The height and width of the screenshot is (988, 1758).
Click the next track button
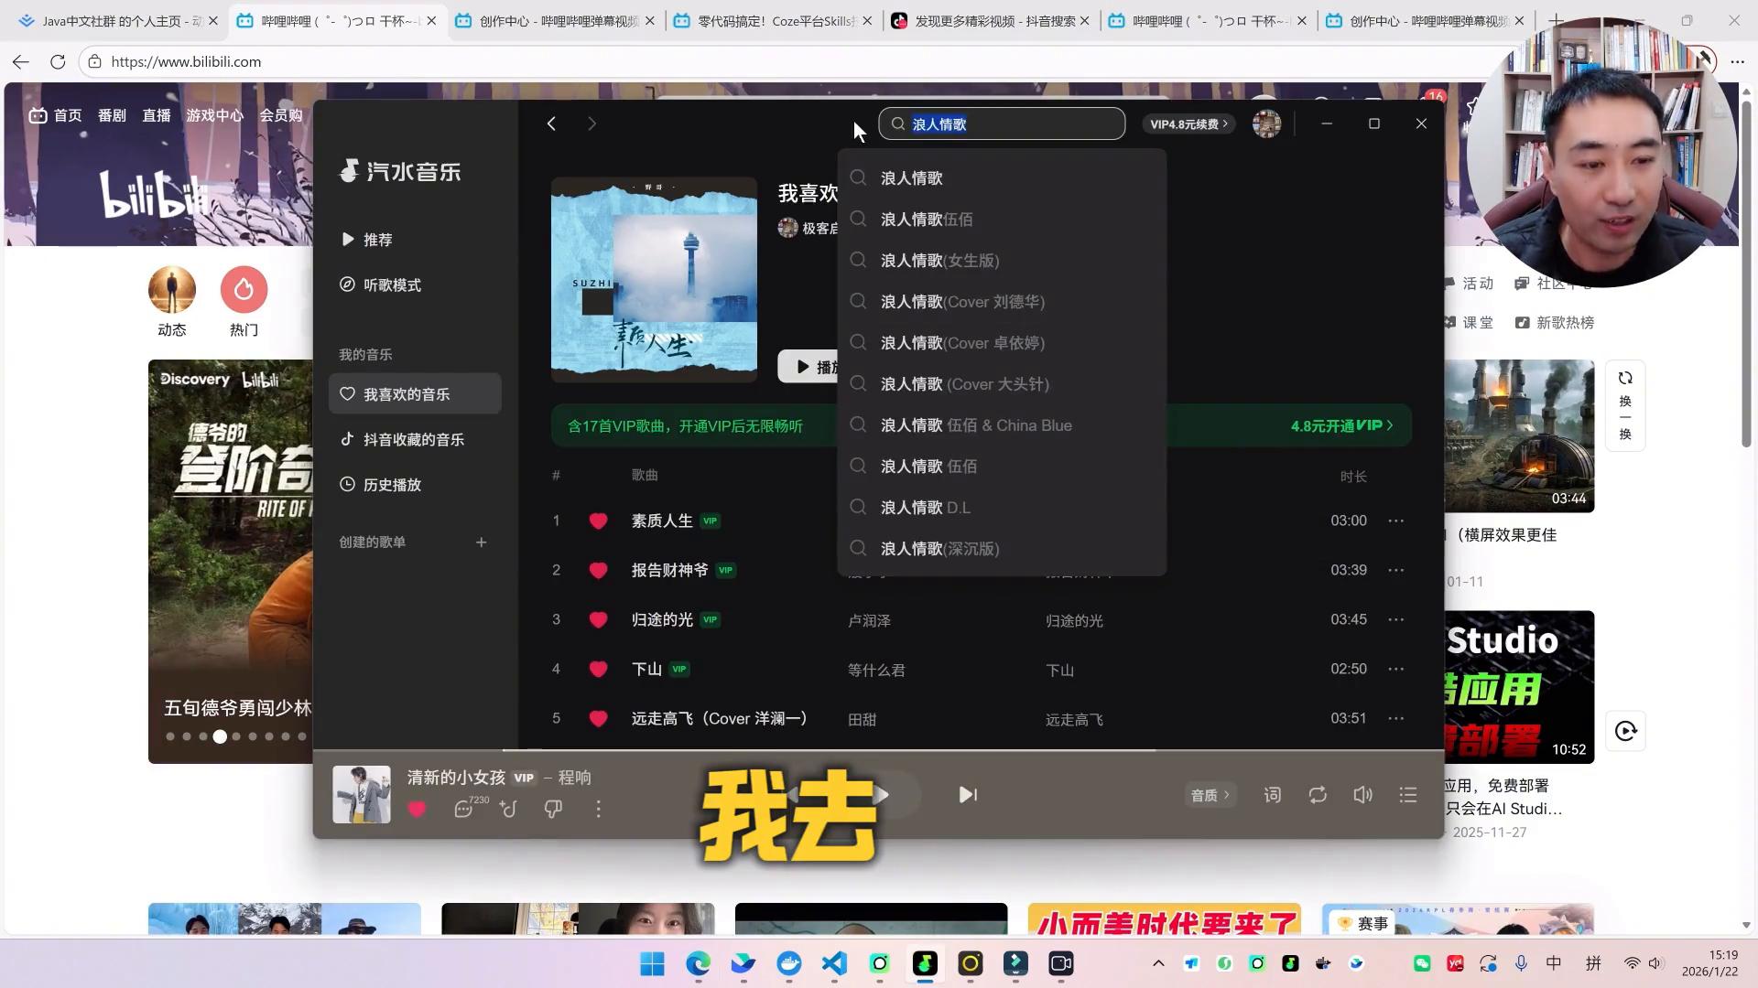tap(968, 795)
